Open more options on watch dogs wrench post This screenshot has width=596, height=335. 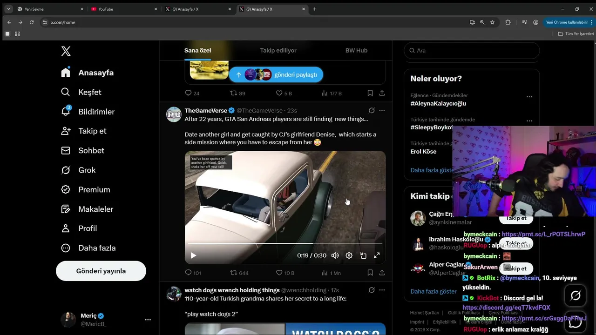(x=382, y=290)
